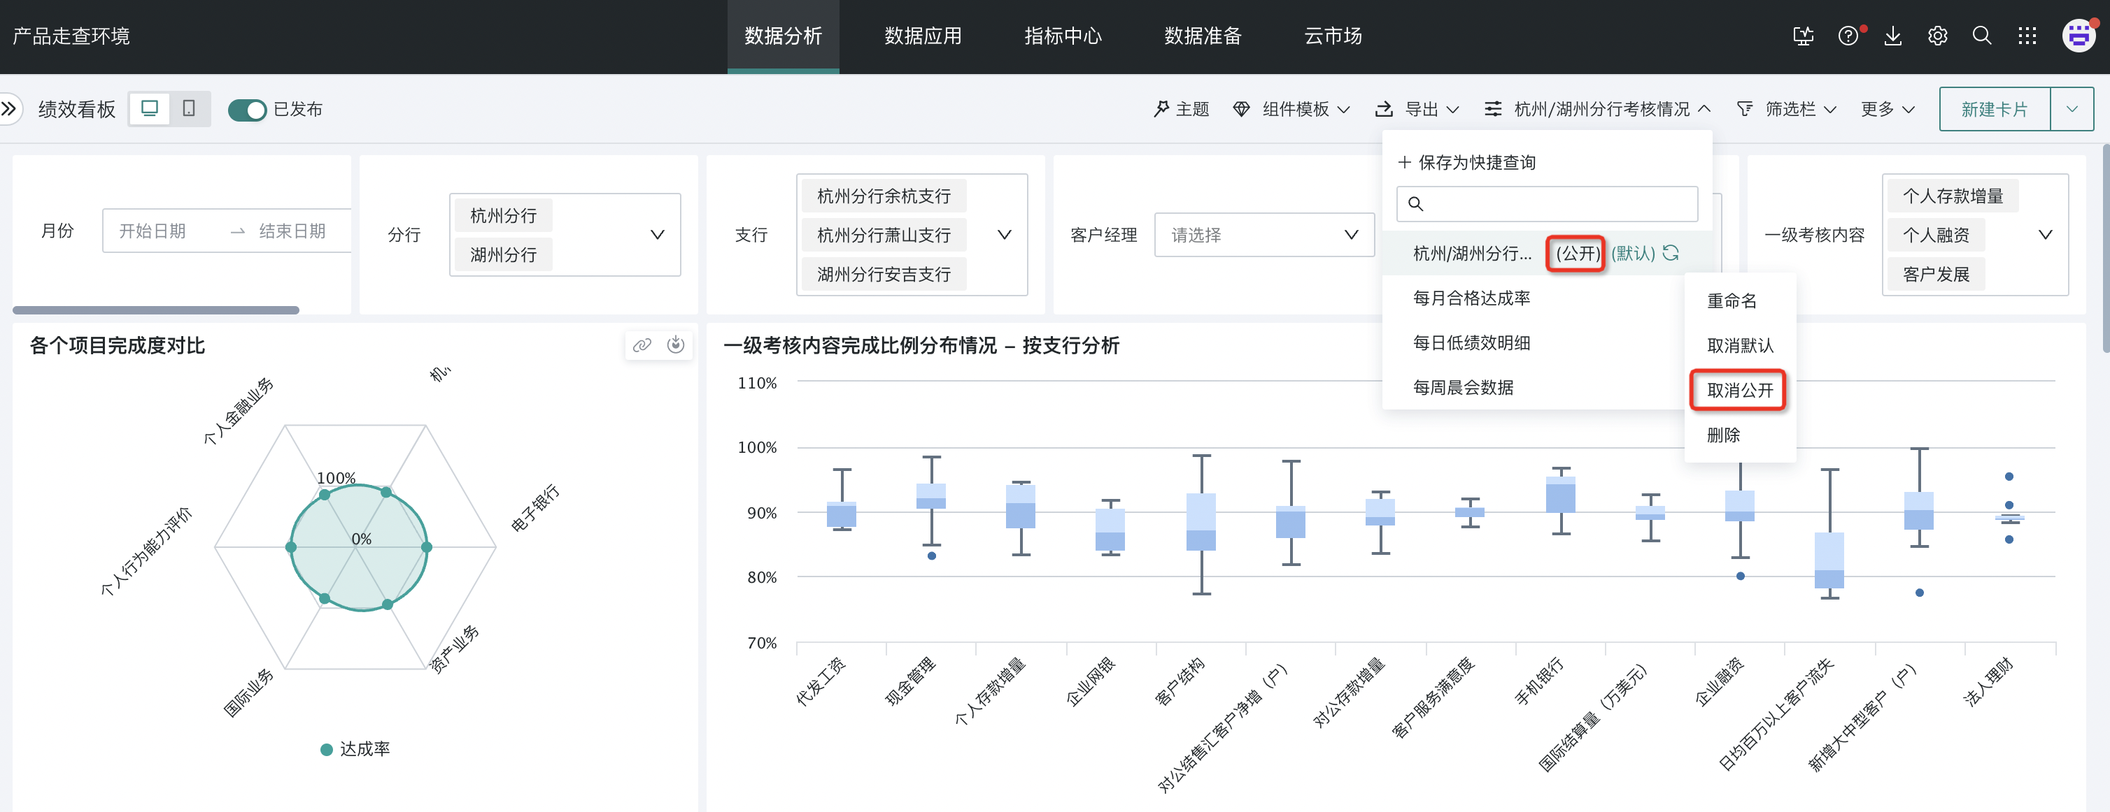Click the quick query search field
Screen dimensions: 2110x812
pos(1548,204)
